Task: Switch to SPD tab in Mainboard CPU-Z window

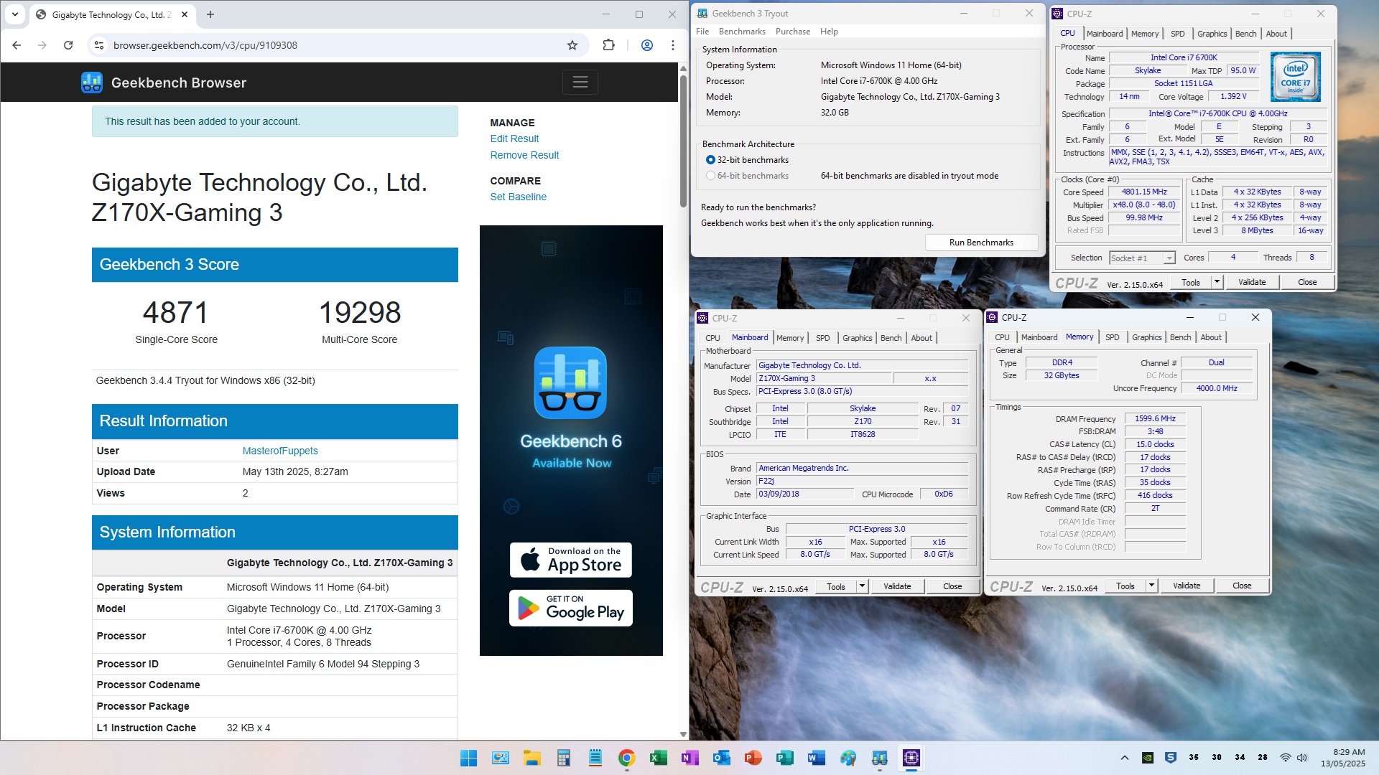Action: tap(823, 338)
